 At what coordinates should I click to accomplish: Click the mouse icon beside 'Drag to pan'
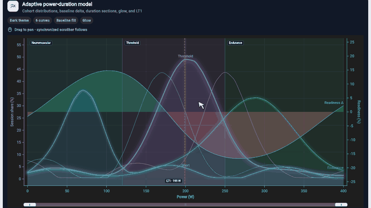point(10,30)
